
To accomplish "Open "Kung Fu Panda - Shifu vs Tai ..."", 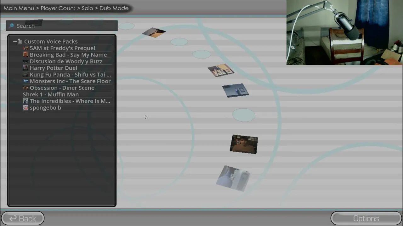I will coord(70,74).
